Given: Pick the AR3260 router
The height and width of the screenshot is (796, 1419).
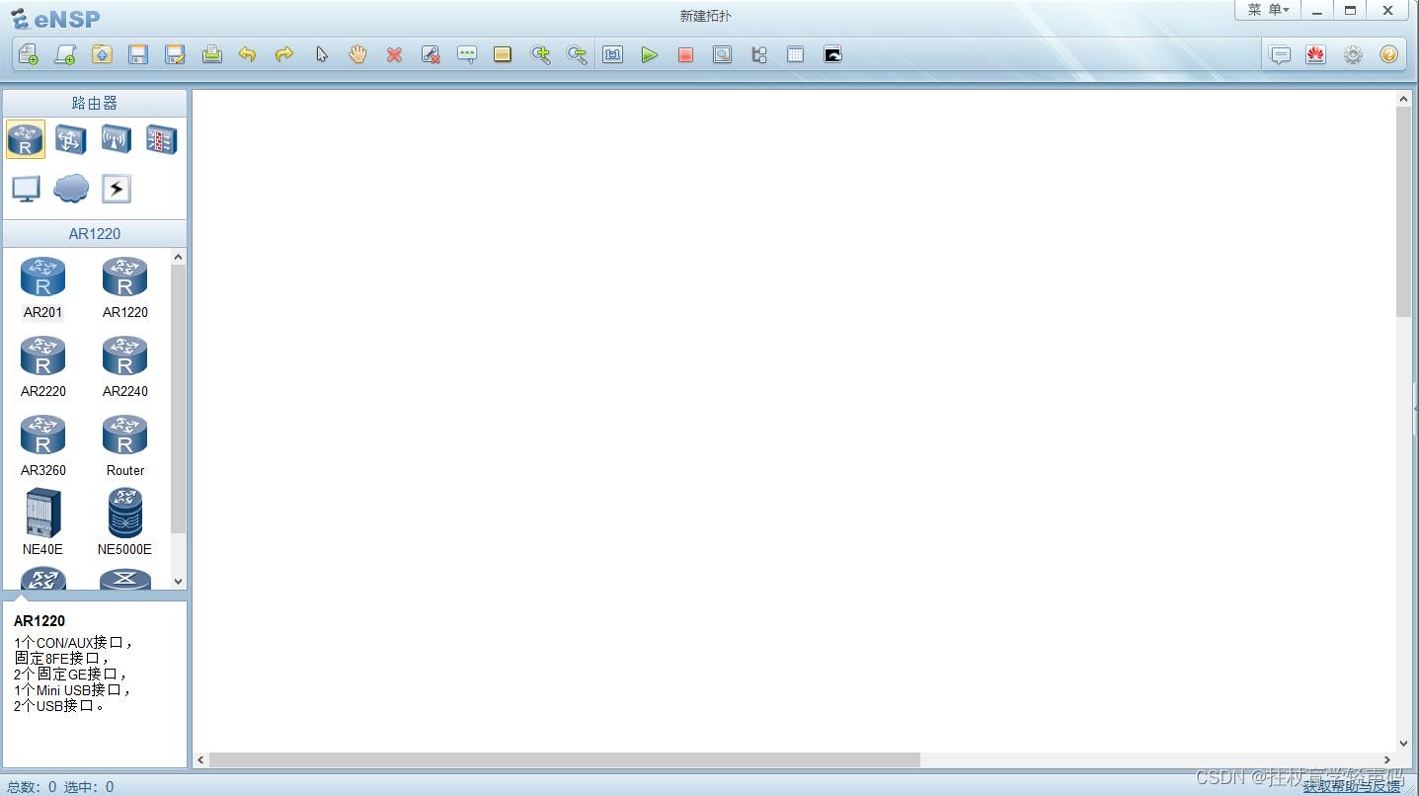Looking at the screenshot, I should [42, 445].
